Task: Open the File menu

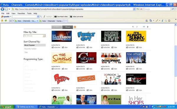Action: [3, 13]
